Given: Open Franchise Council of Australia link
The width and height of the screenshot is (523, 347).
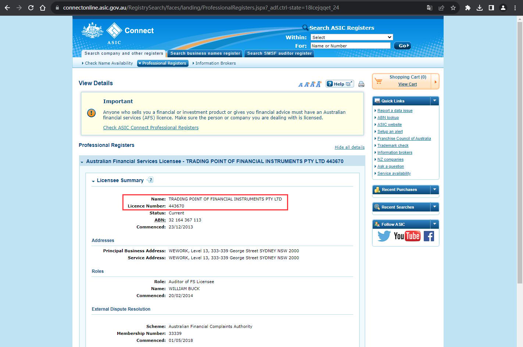Looking at the screenshot, I should click(x=404, y=138).
